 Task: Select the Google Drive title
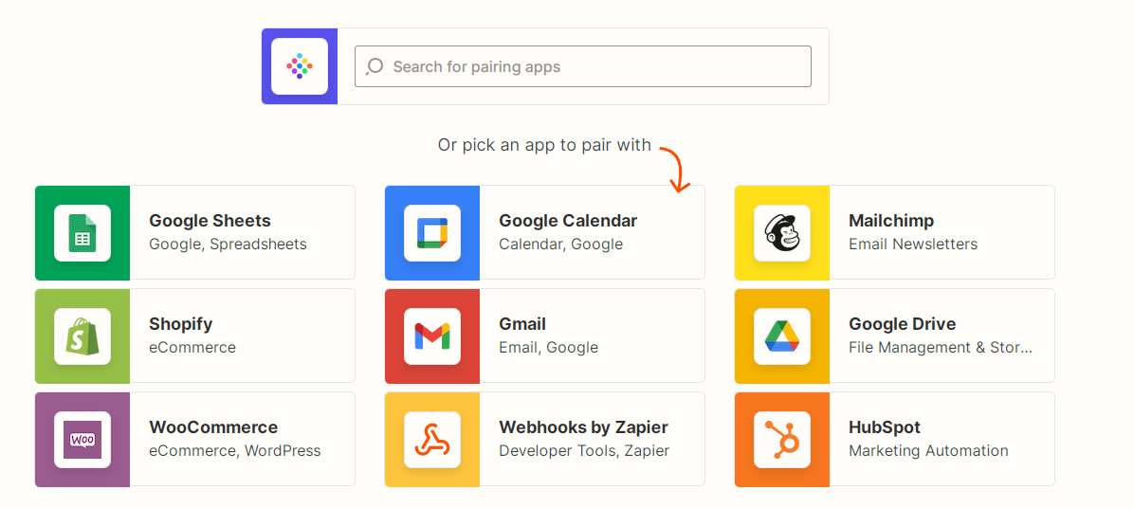902,324
